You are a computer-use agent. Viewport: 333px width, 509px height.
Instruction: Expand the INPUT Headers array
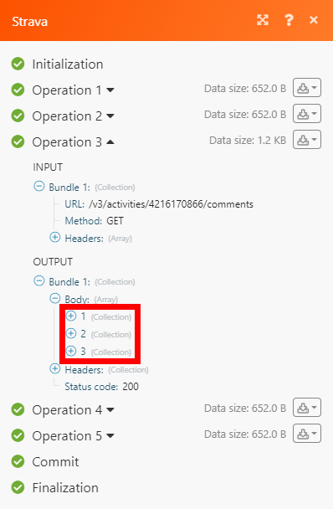point(55,237)
